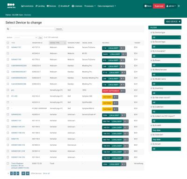
Task: Open the By Manufacturer filter dropdown
Action: coord(166,75)
